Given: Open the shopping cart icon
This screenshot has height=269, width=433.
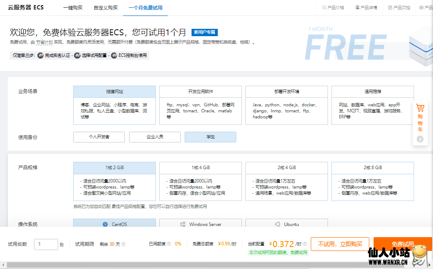Looking at the screenshot, I should point(420,108).
